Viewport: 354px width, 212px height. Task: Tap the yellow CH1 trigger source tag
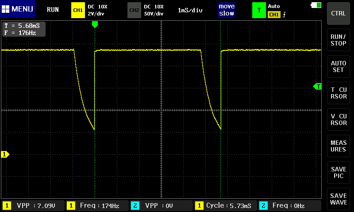point(274,15)
